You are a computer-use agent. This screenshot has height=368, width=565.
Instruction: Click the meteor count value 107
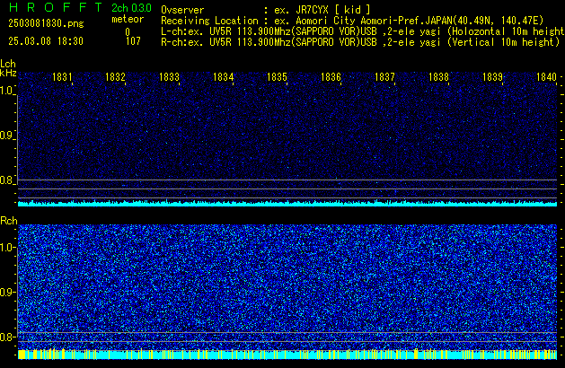coord(133,41)
